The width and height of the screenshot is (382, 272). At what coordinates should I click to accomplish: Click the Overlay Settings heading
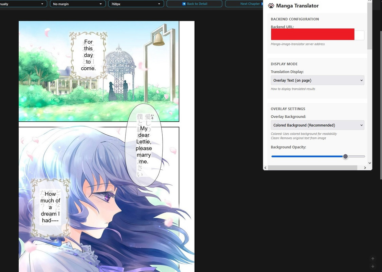tap(288, 109)
